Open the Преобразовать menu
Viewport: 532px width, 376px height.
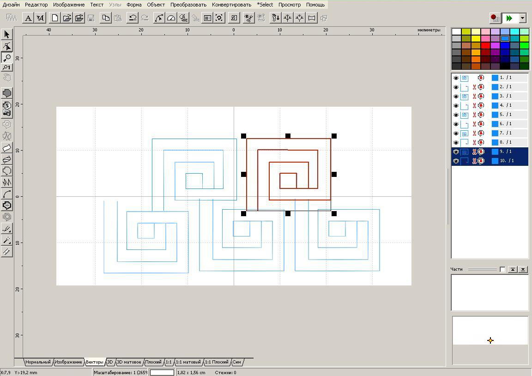tap(188, 5)
